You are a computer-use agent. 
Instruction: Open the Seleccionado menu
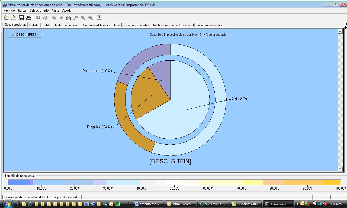tap(39, 11)
